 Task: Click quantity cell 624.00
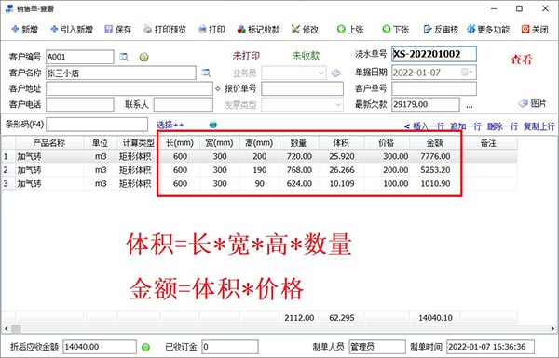[299, 183]
